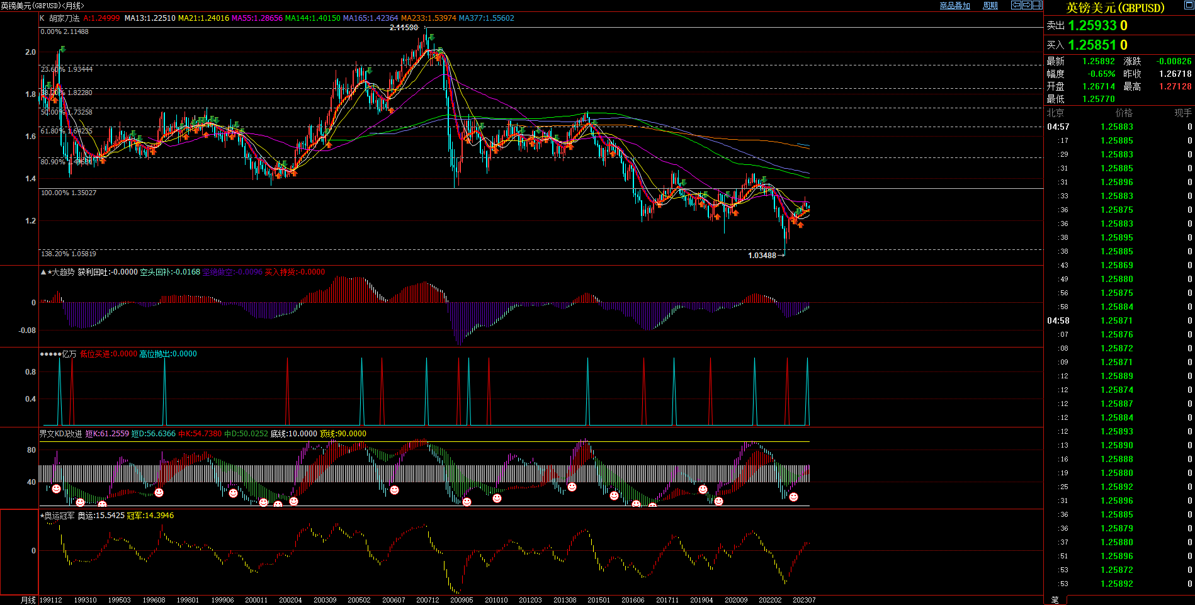Click the 1.03488 low price marker
The image size is (1195, 605).
tap(762, 255)
